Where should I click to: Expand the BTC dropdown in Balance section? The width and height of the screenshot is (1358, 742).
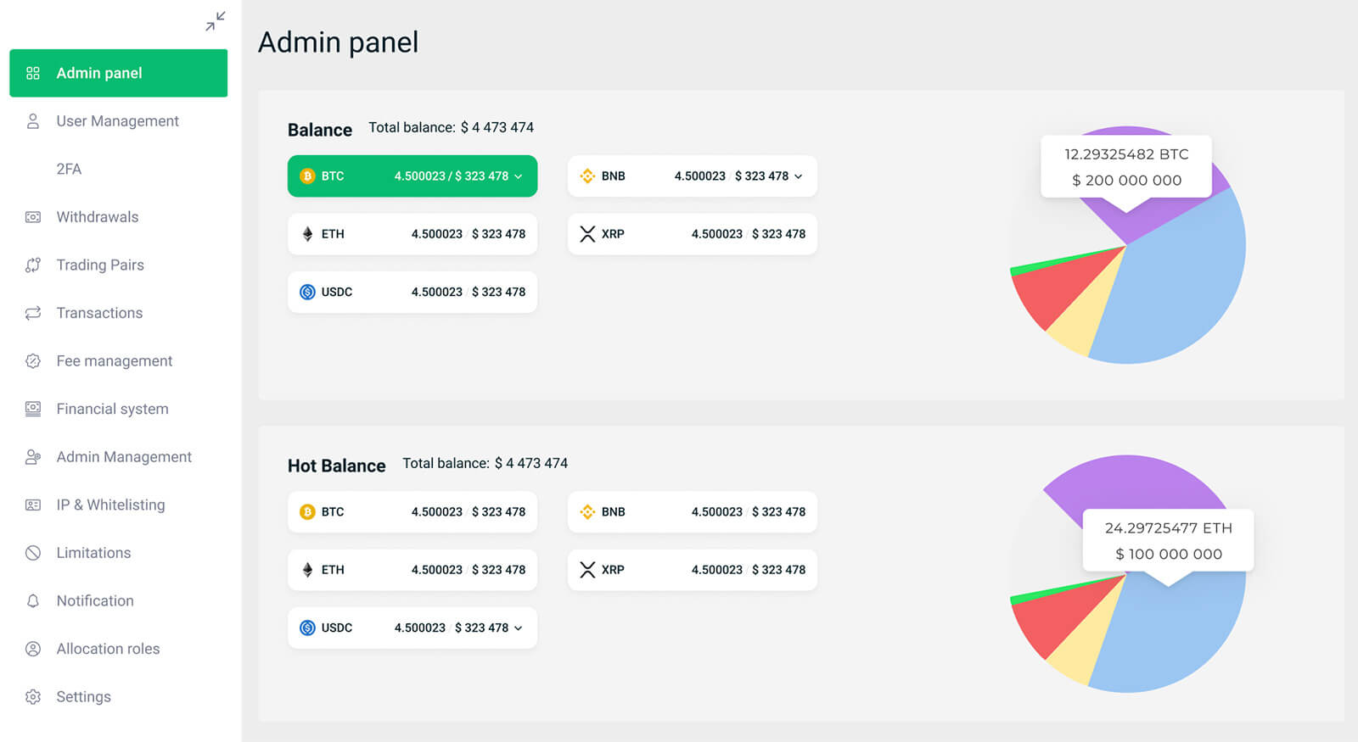(519, 176)
